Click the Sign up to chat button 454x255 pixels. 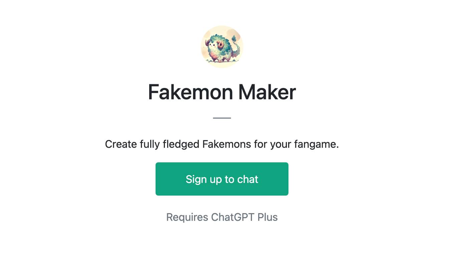pos(222,179)
